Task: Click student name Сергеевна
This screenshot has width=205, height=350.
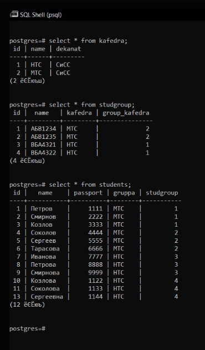Action: pyautogui.click(x=47, y=297)
